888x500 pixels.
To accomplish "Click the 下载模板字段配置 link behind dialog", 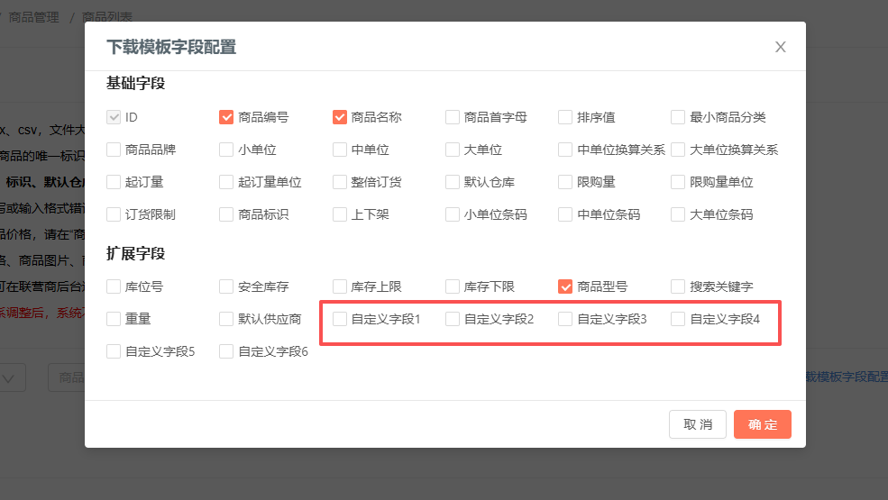I will coord(847,377).
